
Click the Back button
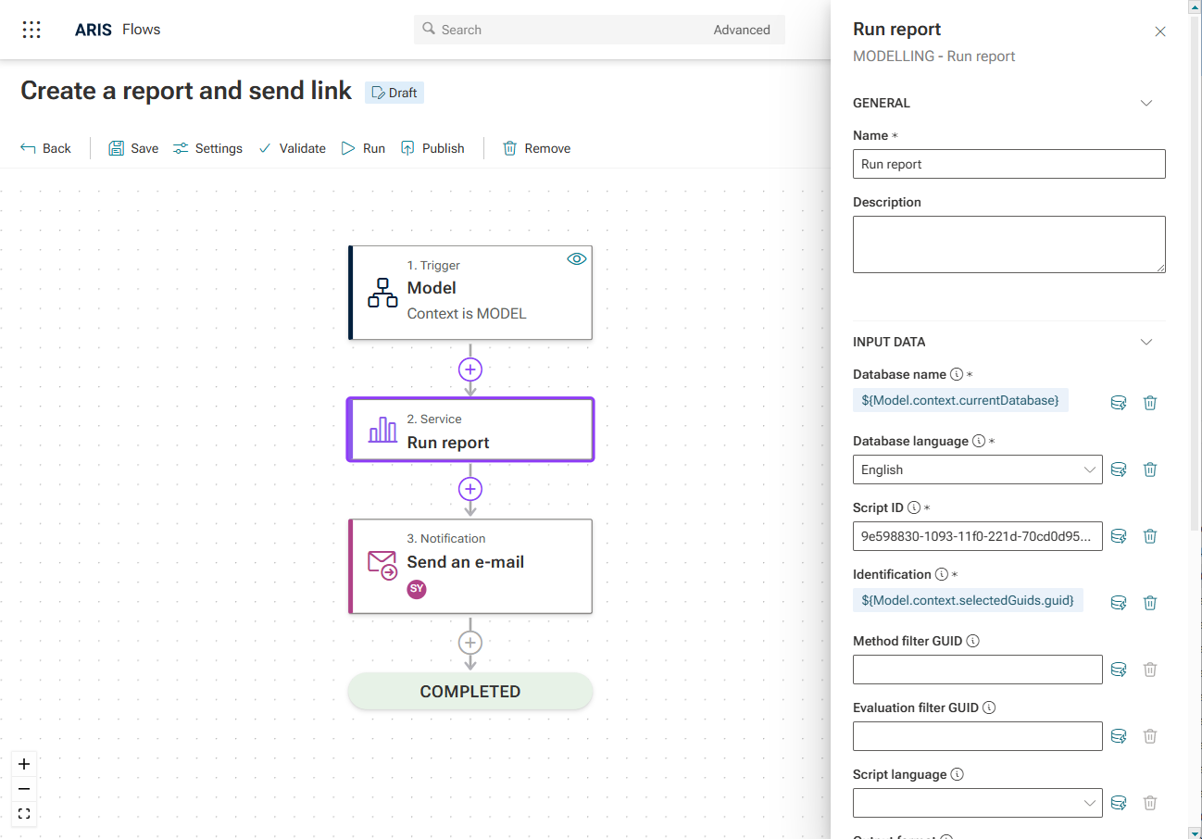pos(45,148)
